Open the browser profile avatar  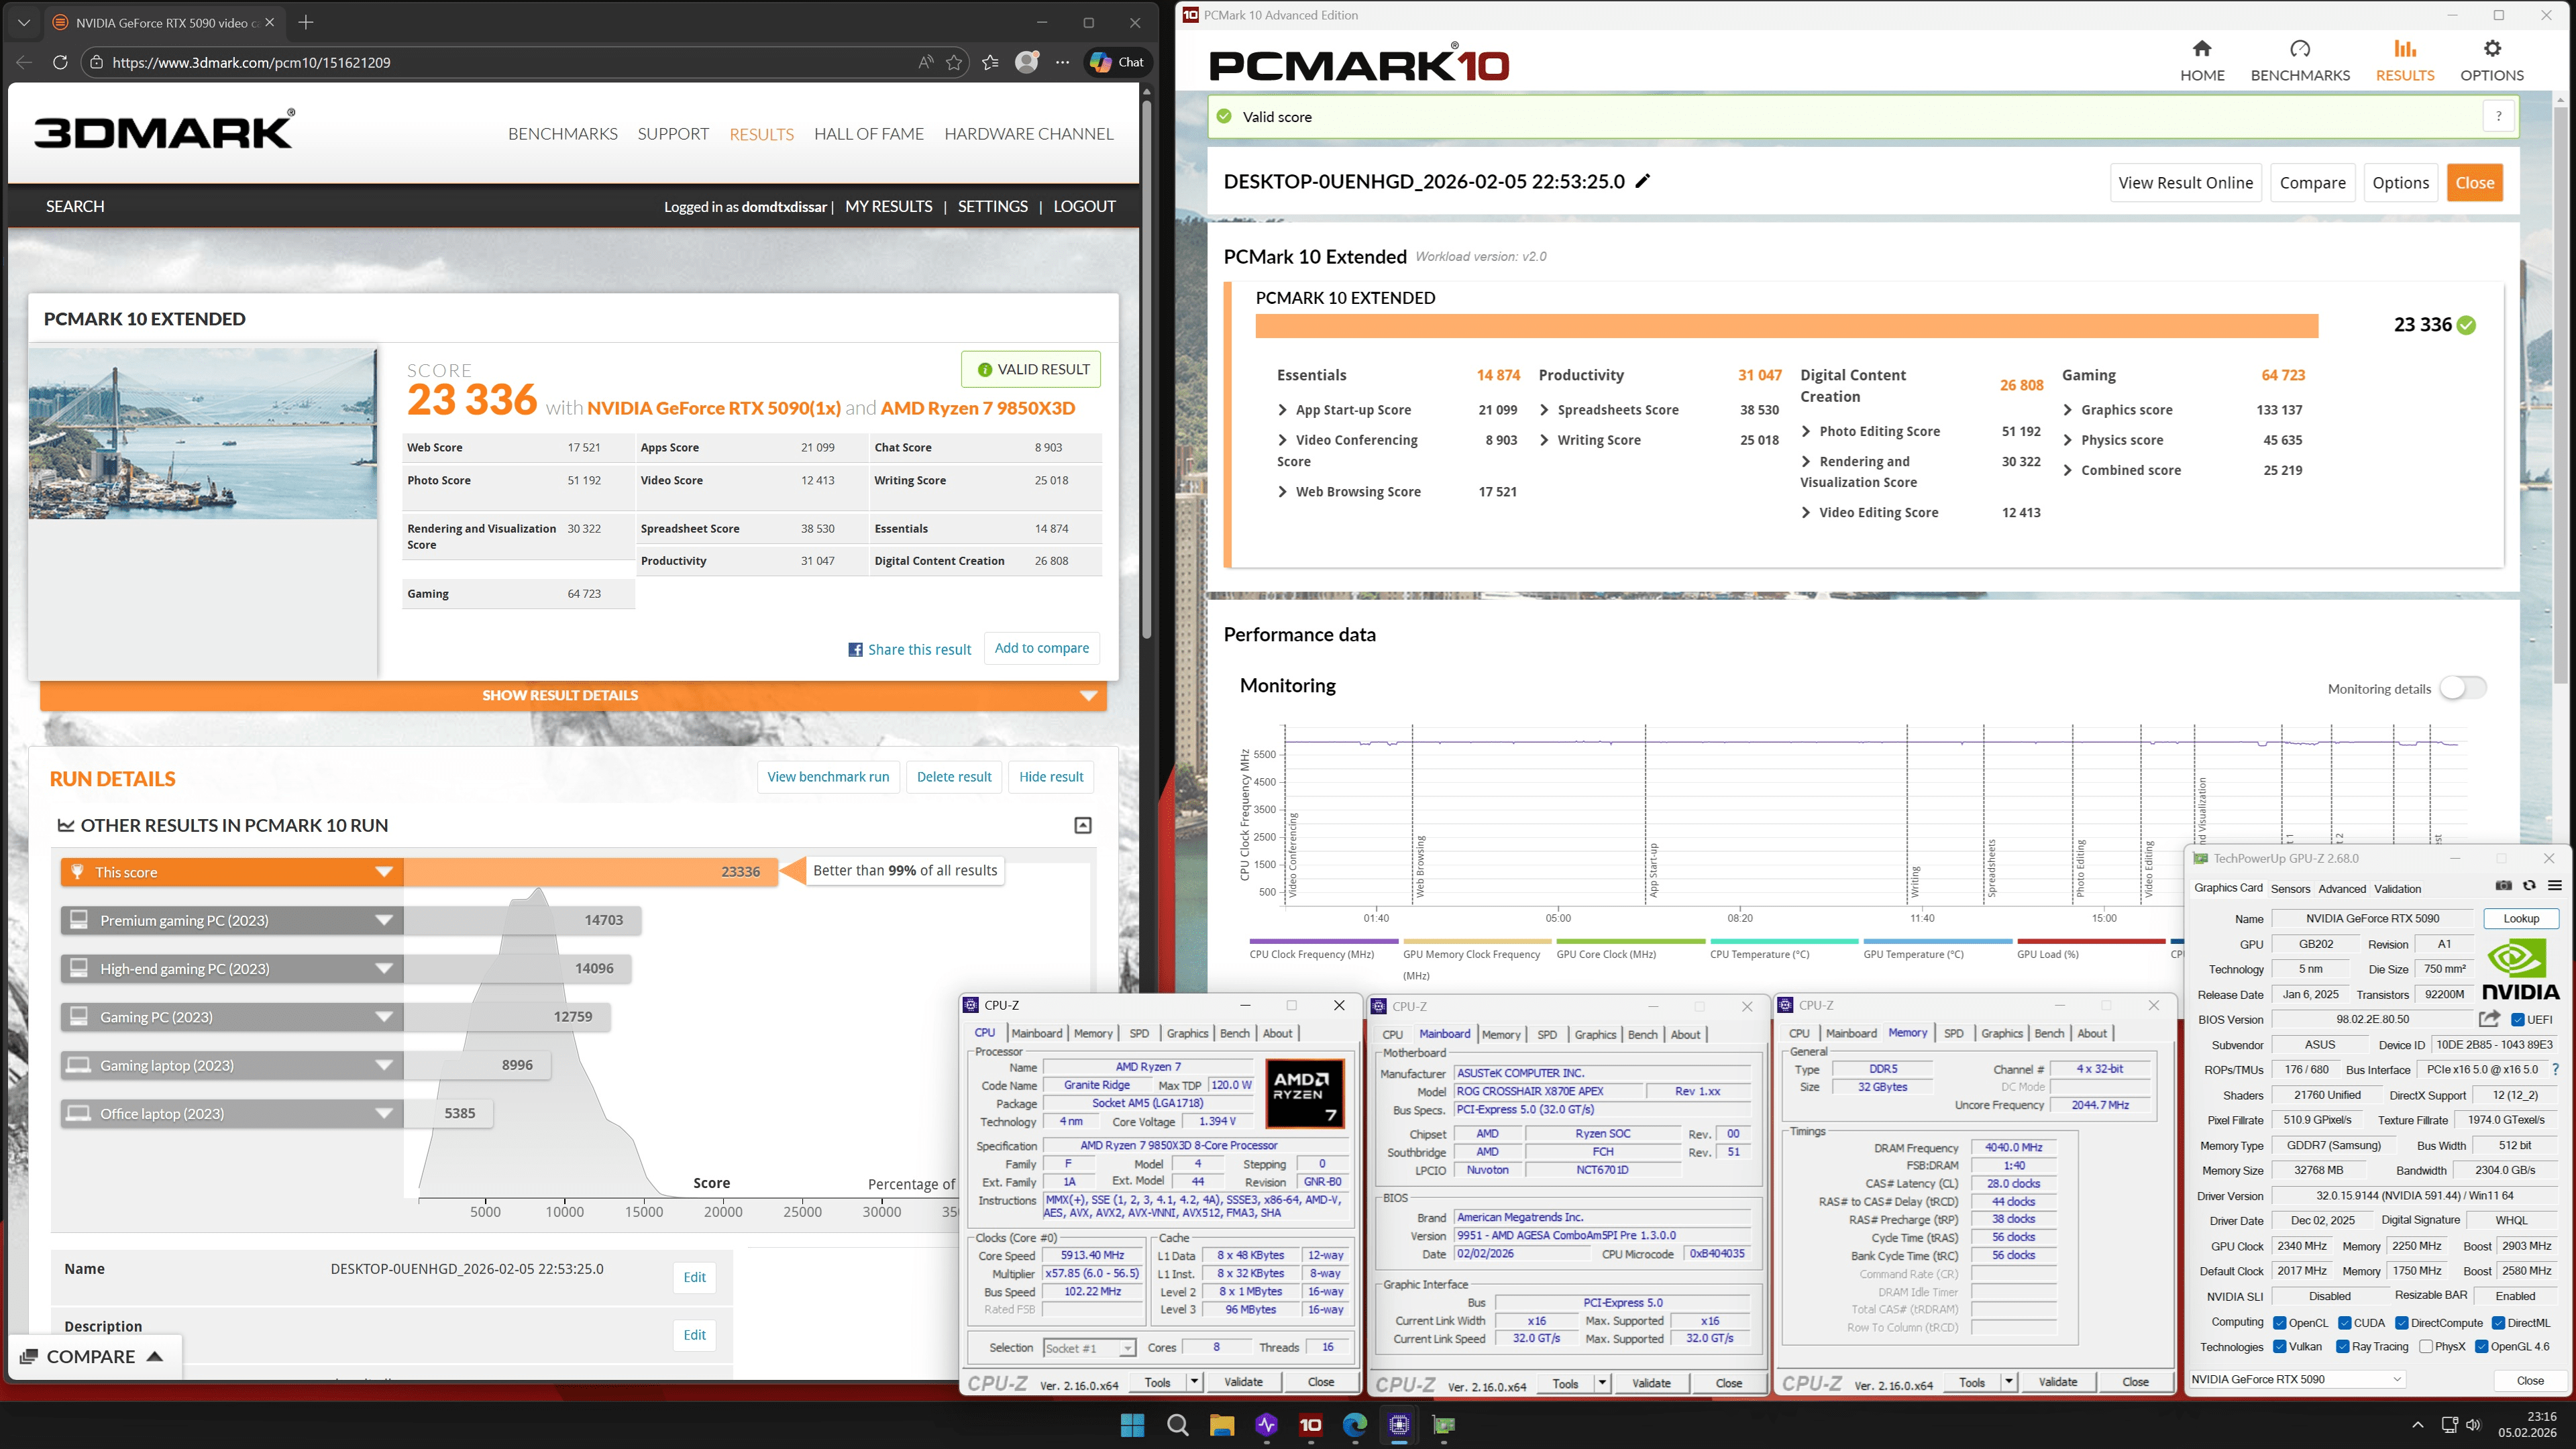pyautogui.click(x=1026, y=62)
